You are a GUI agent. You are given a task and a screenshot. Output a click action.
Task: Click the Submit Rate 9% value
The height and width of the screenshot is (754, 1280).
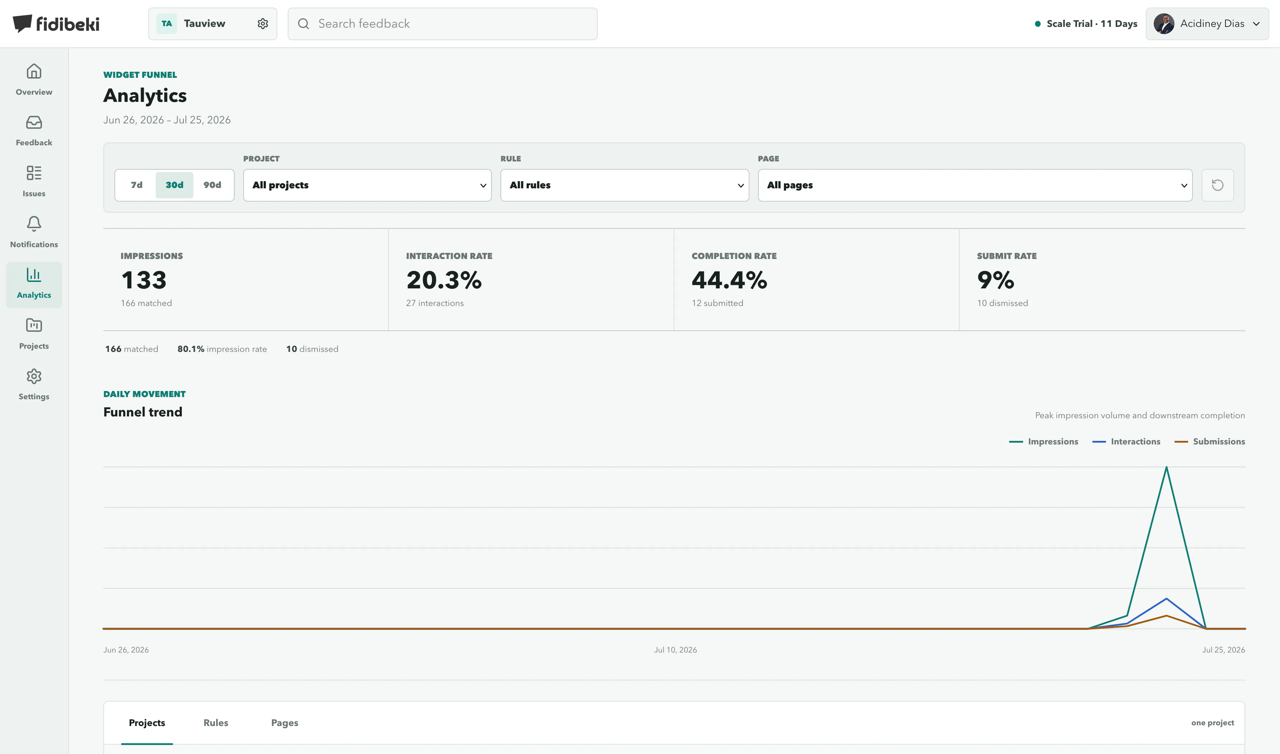click(996, 280)
